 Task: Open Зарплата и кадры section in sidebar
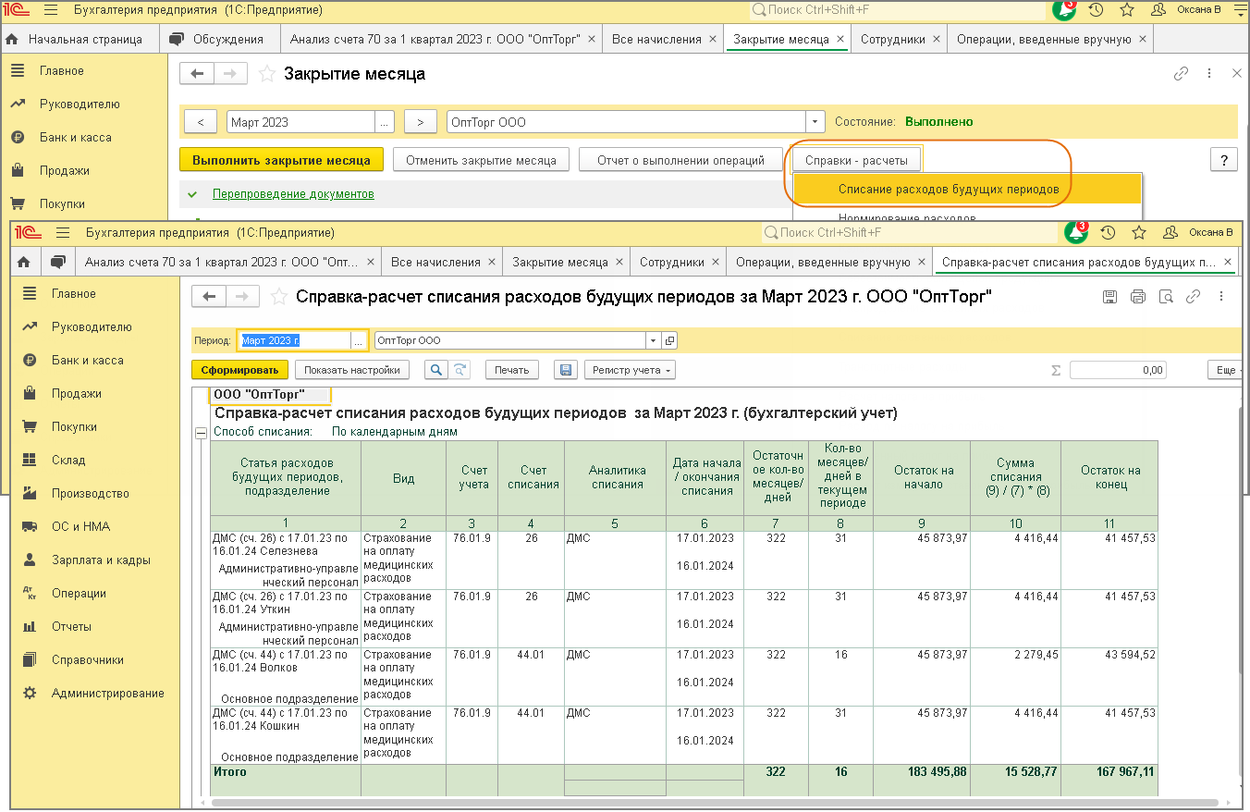pos(101,560)
